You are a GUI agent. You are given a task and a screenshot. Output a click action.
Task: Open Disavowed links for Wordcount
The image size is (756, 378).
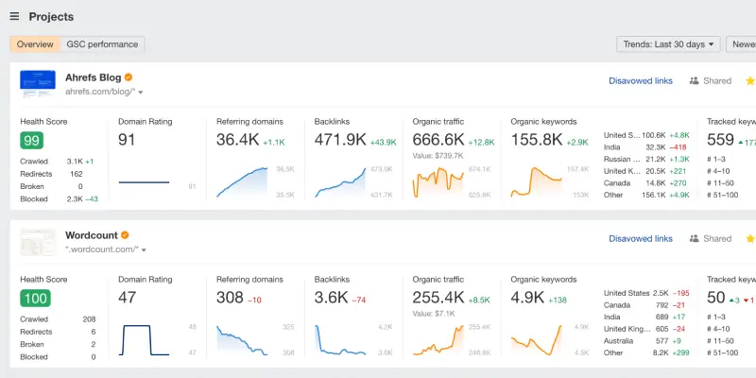point(641,239)
